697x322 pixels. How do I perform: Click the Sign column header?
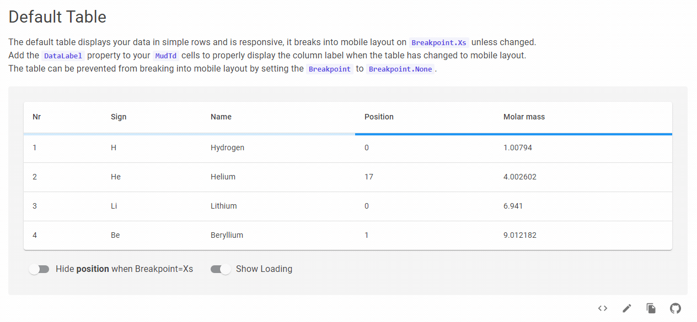(119, 117)
